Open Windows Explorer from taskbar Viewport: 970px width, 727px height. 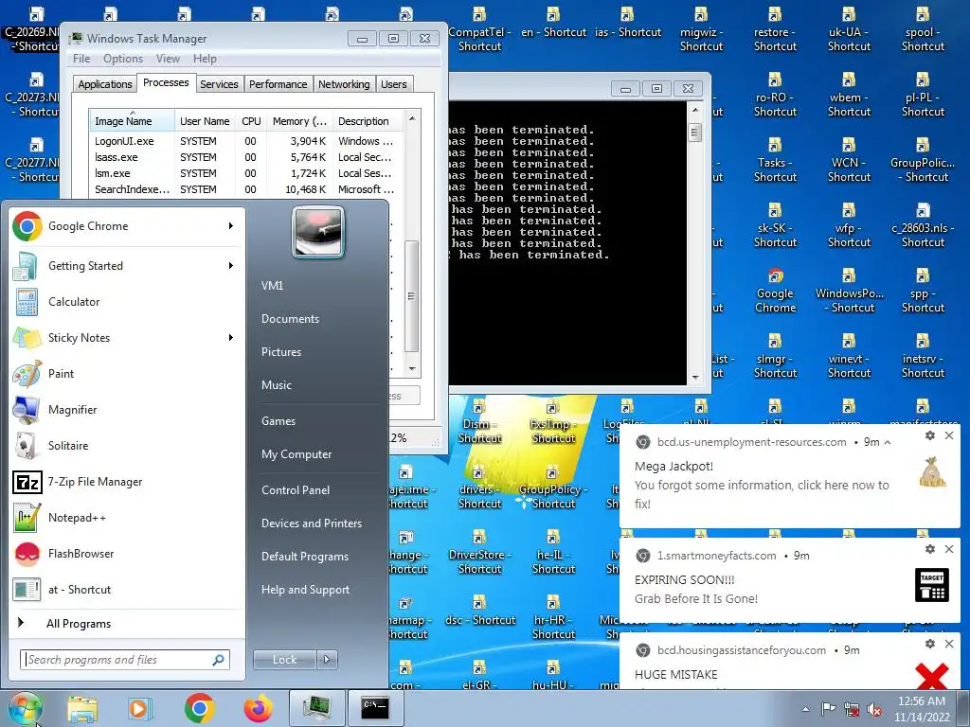(x=82, y=708)
